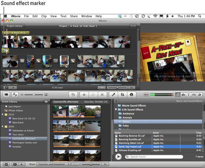Adjust the event browser frames-per-thumbnail slider
This screenshot has height=168, width=205.
(x=91, y=164)
